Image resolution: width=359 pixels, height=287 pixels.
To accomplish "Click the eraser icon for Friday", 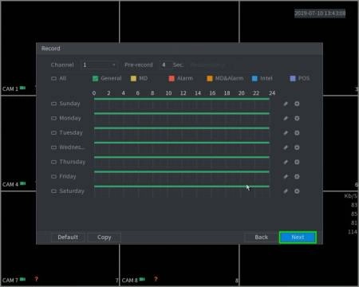I will pos(286,176).
